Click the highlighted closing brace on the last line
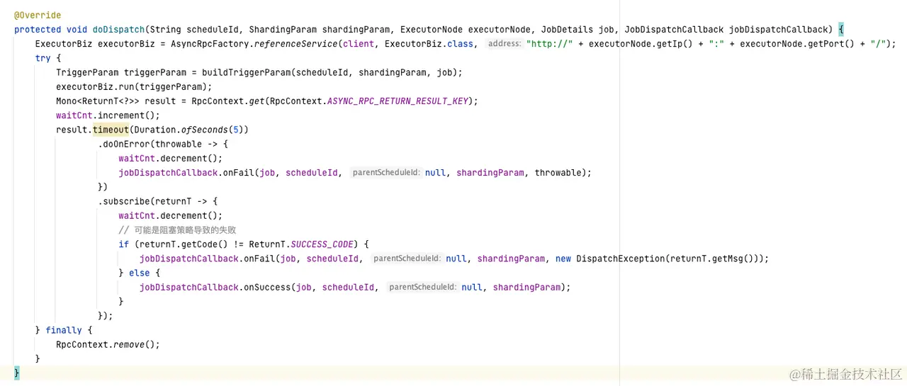 tap(17, 373)
